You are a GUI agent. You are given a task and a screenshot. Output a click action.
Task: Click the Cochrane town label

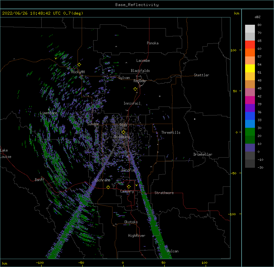point(102,180)
